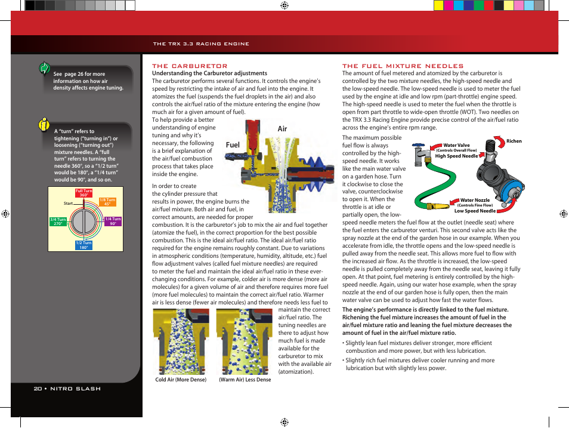Click the red Richen arrow in needle diagram
The height and width of the screenshot is (428, 569).
[500, 141]
